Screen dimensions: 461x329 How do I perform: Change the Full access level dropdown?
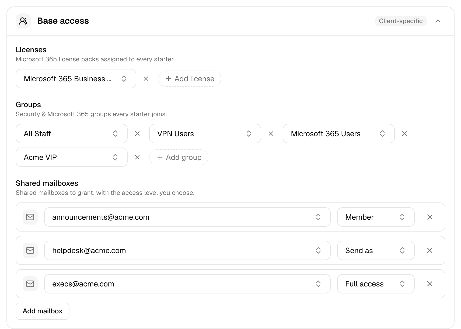point(376,284)
